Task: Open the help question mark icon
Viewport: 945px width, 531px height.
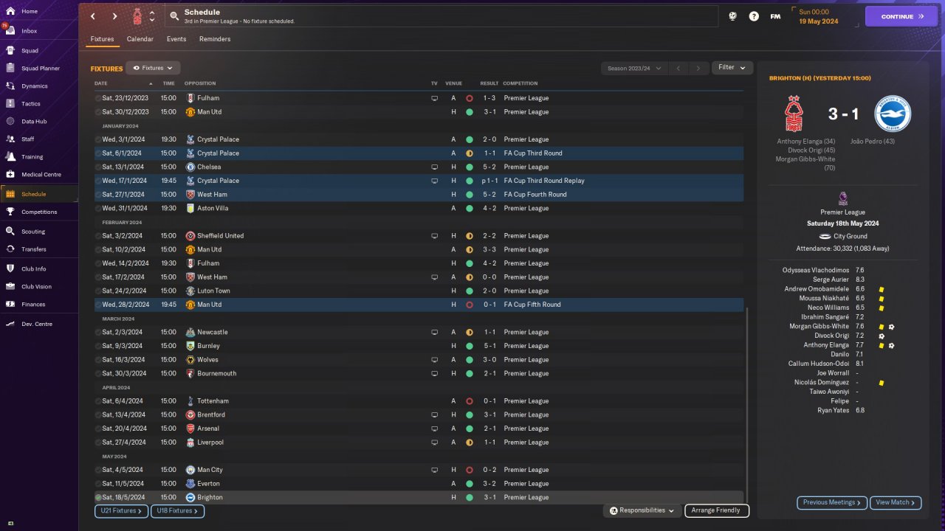Action: click(x=754, y=16)
